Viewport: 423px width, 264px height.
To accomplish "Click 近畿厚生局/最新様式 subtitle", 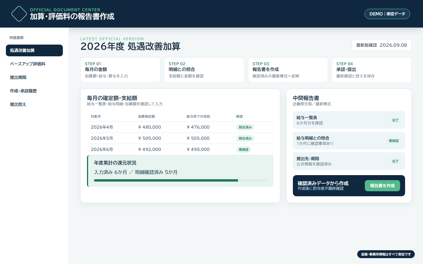I will (x=312, y=104).
